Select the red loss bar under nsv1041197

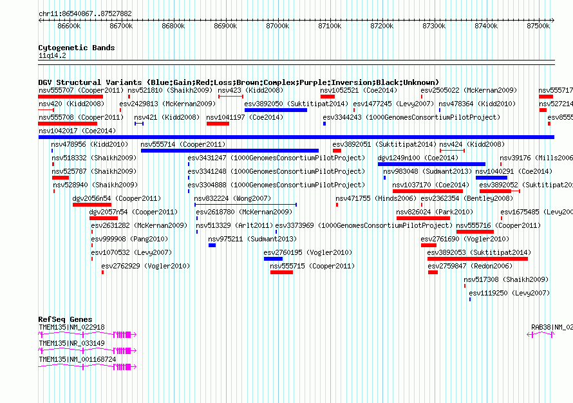[x=218, y=124]
